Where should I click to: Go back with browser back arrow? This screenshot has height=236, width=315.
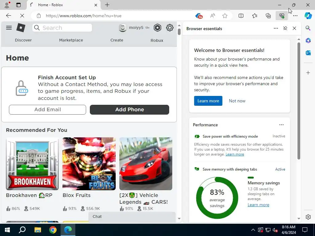tap(9, 16)
